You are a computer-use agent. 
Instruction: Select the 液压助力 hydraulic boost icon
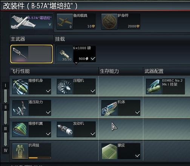(x=20, y=108)
